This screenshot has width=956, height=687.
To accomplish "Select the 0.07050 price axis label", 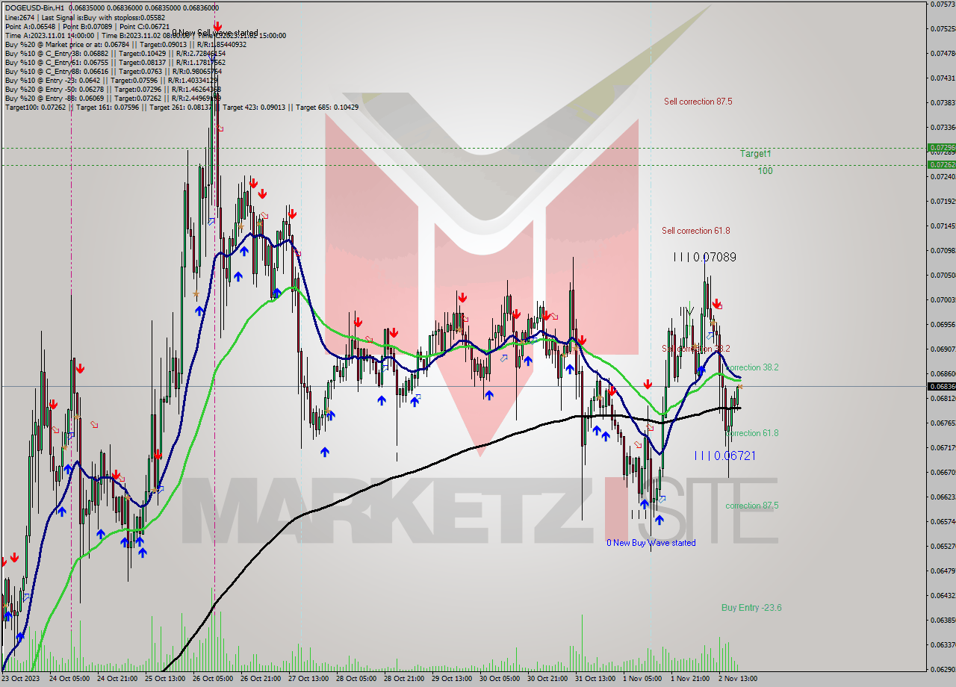I will [943, 275].
